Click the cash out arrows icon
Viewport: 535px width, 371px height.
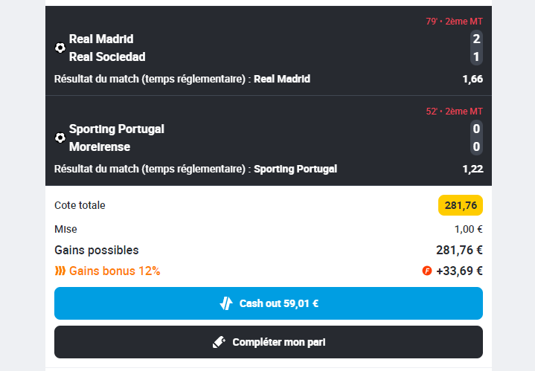[x=226, y=303]
